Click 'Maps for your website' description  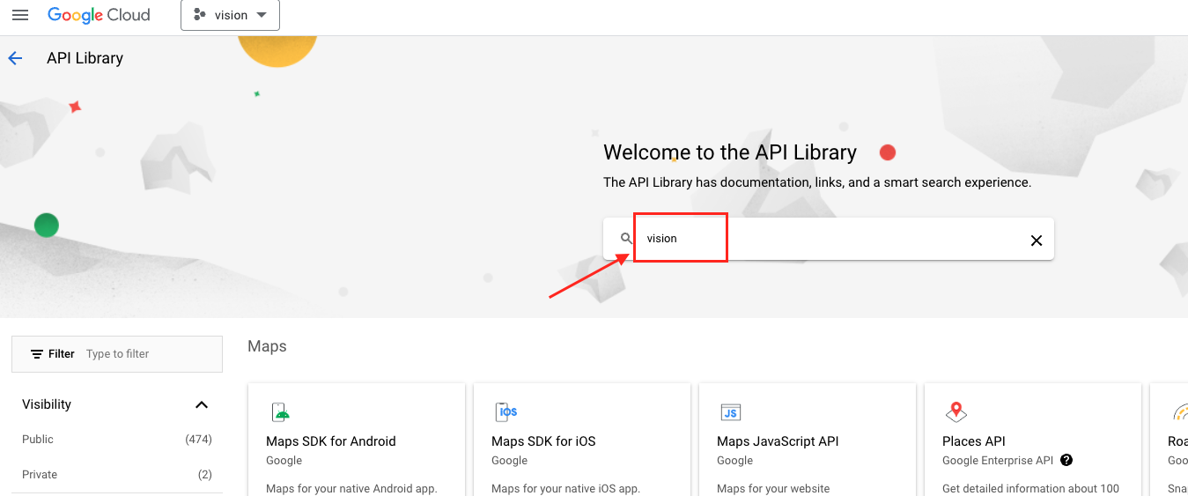773,488
